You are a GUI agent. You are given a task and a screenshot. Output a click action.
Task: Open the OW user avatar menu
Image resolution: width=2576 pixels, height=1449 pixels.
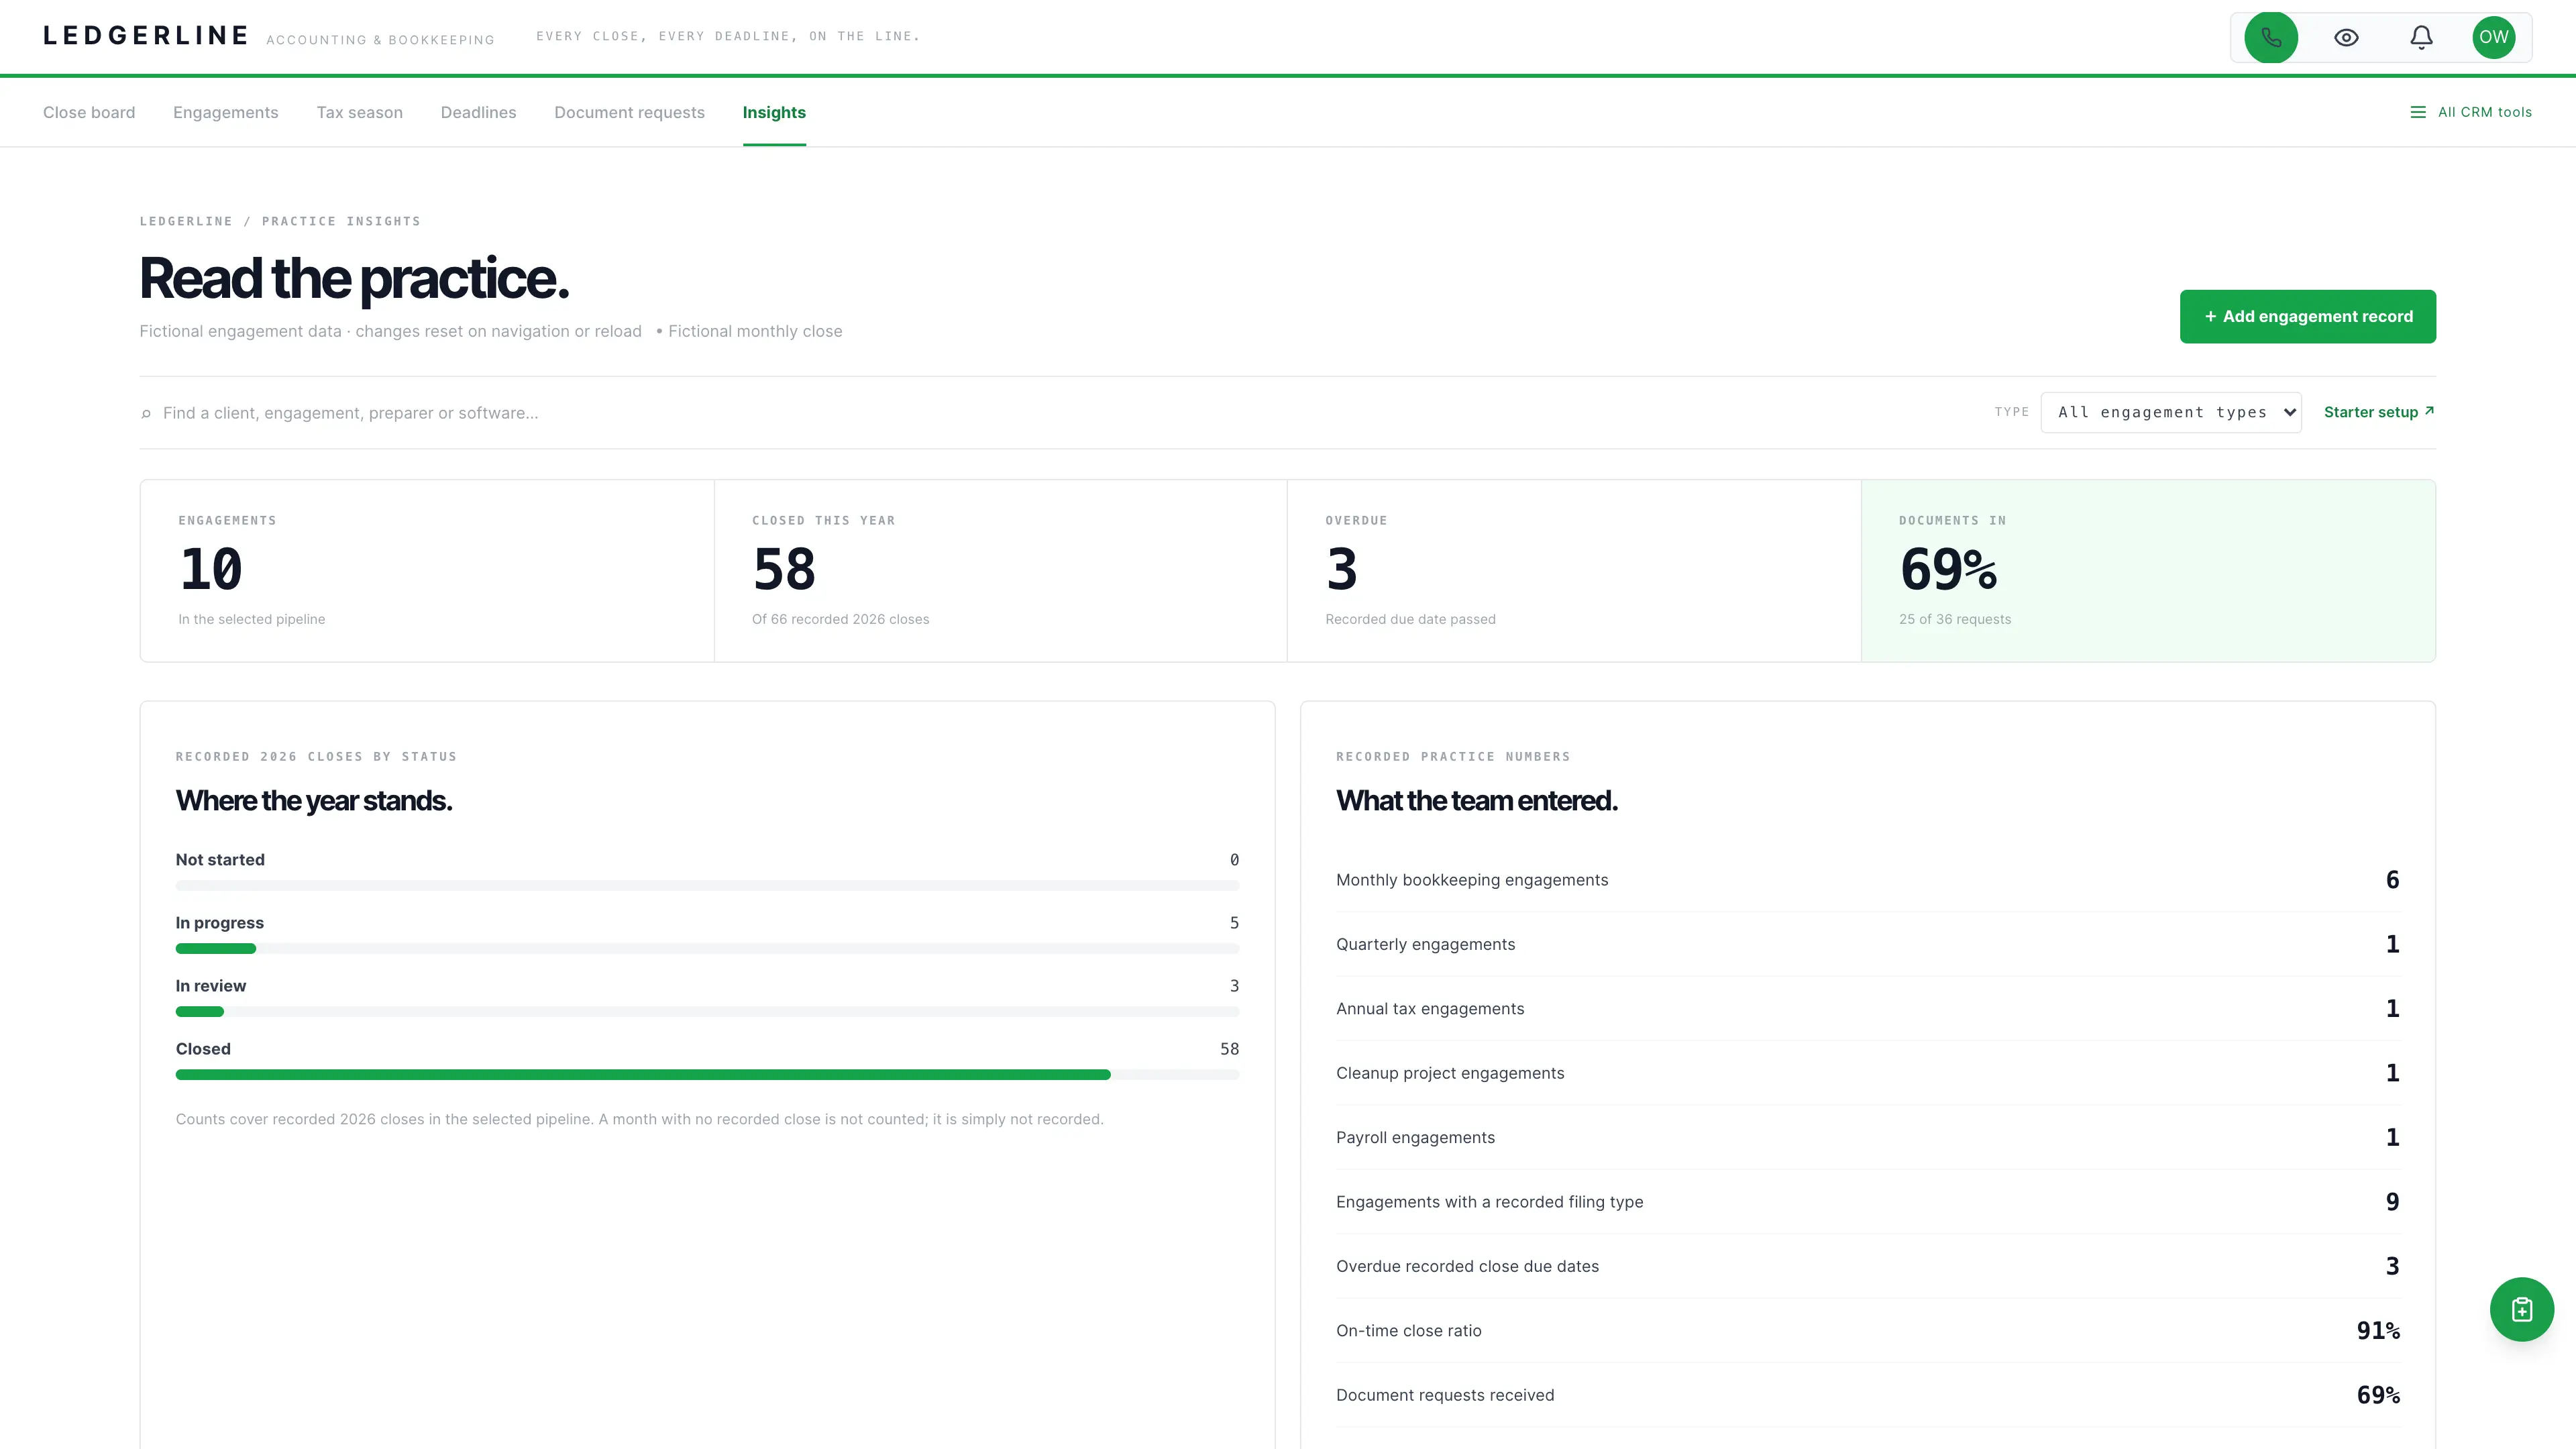pyautogui.click(x=2493, y=37)
